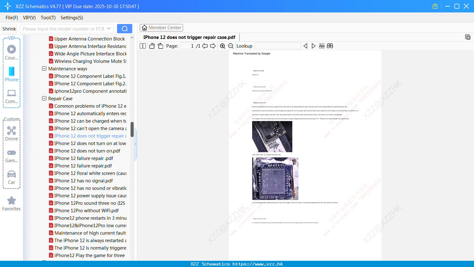Image resolution: width=474 pixels, height=267 pixels.
Task: Open Wireless Charging Volume Mute file
Action: point(88,61)
